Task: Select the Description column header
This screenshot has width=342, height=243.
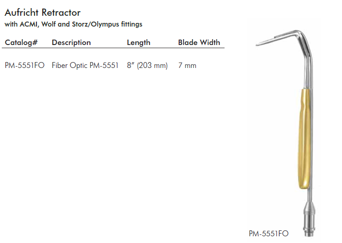Action: 71,43
